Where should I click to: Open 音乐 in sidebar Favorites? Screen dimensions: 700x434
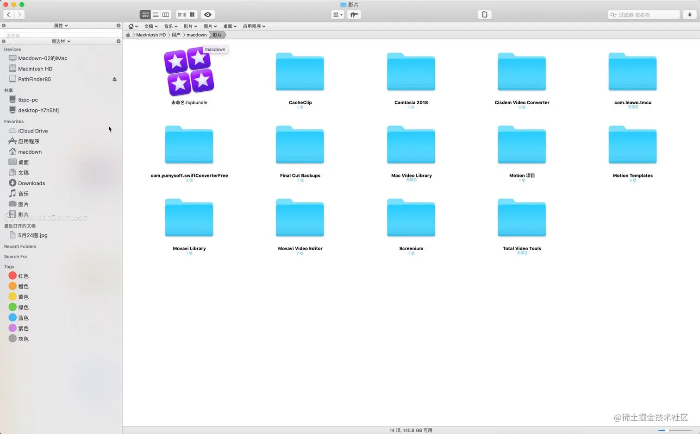click(24, 194)
